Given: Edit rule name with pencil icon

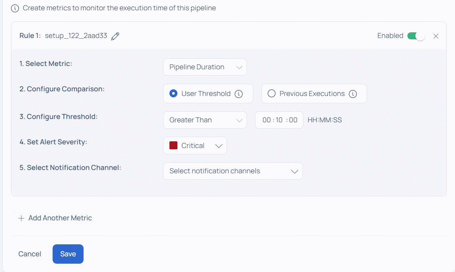Looking at the screenshot, I should [x=115, y=36].
